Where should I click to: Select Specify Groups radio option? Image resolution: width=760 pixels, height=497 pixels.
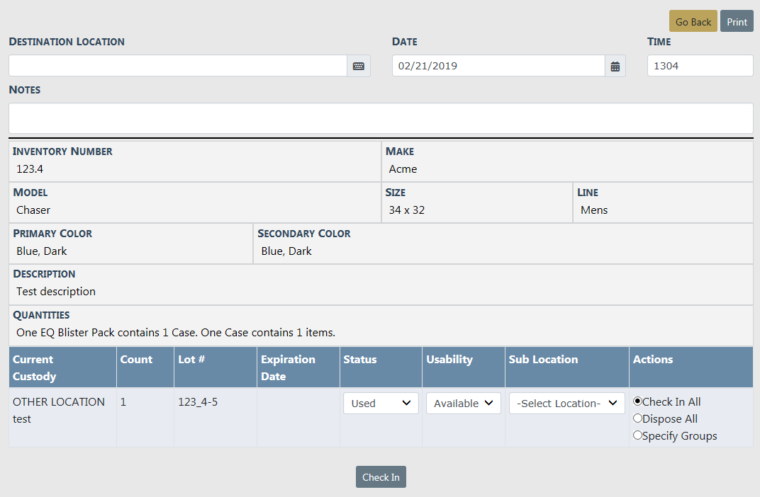(637, 435)
